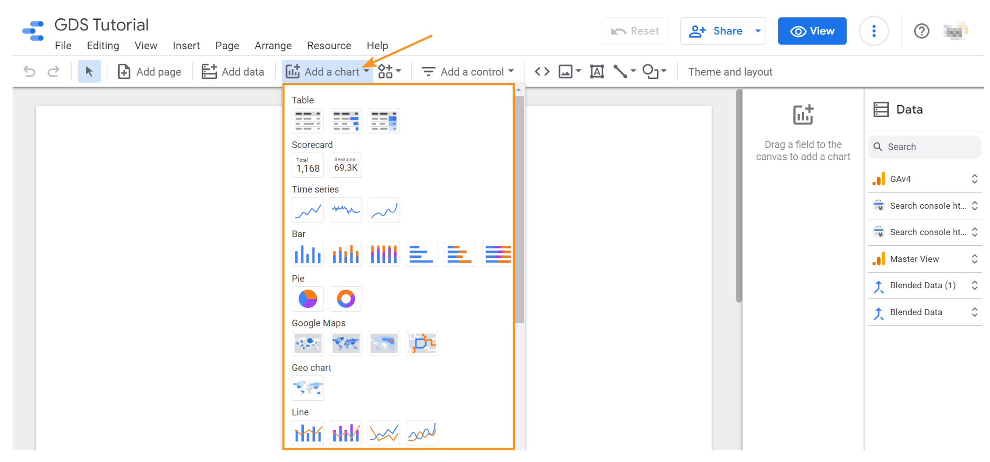Select the Google Maps heatmap

pos(384,343)
